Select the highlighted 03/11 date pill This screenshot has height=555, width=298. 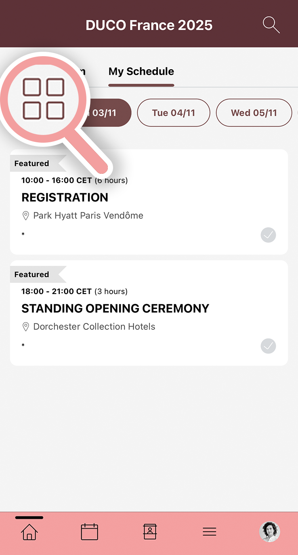(109, 113)
